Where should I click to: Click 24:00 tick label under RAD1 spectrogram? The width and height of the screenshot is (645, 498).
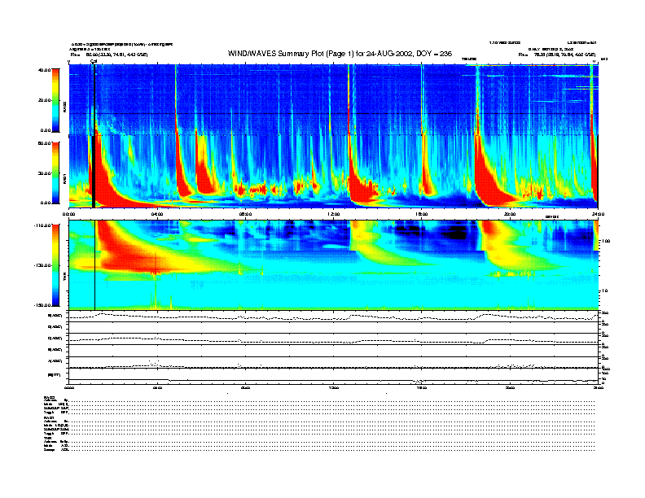pos(598,214)
